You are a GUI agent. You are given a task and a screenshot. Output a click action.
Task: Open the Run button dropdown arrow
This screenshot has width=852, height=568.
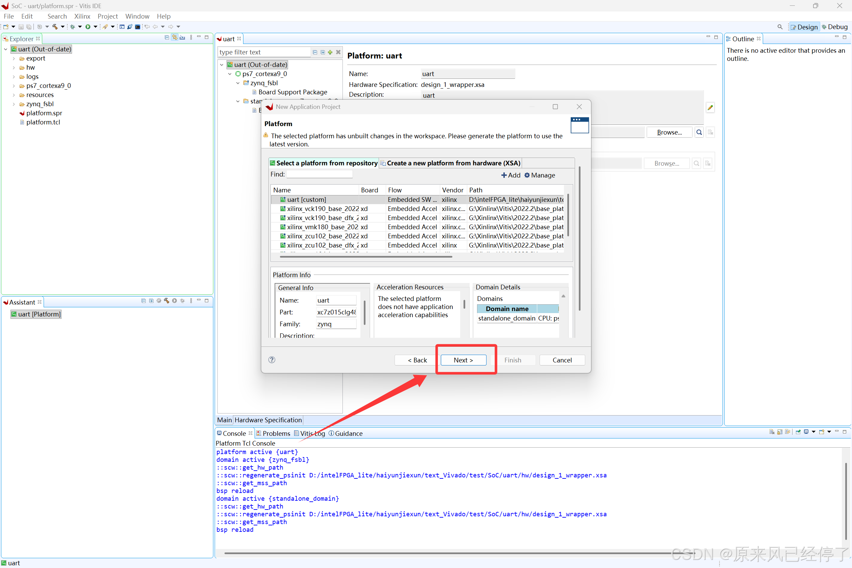tap(95, 26)
